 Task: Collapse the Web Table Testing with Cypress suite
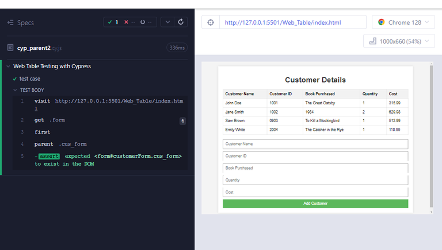pos(7,67)
